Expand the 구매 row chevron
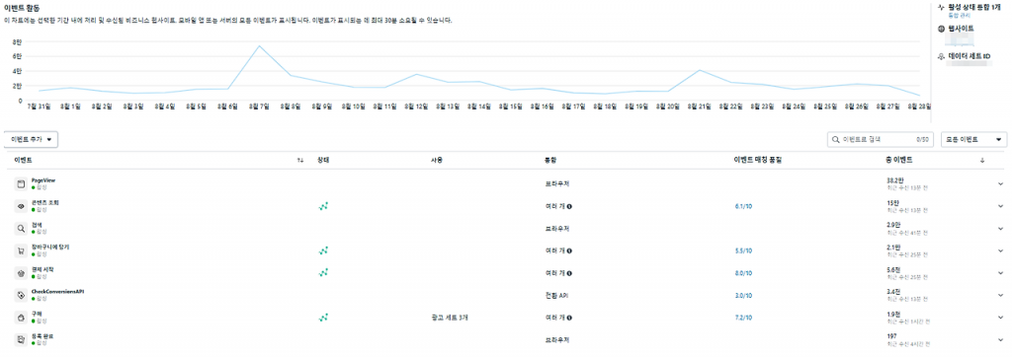1012x357 pixels. coord(1000,318)
